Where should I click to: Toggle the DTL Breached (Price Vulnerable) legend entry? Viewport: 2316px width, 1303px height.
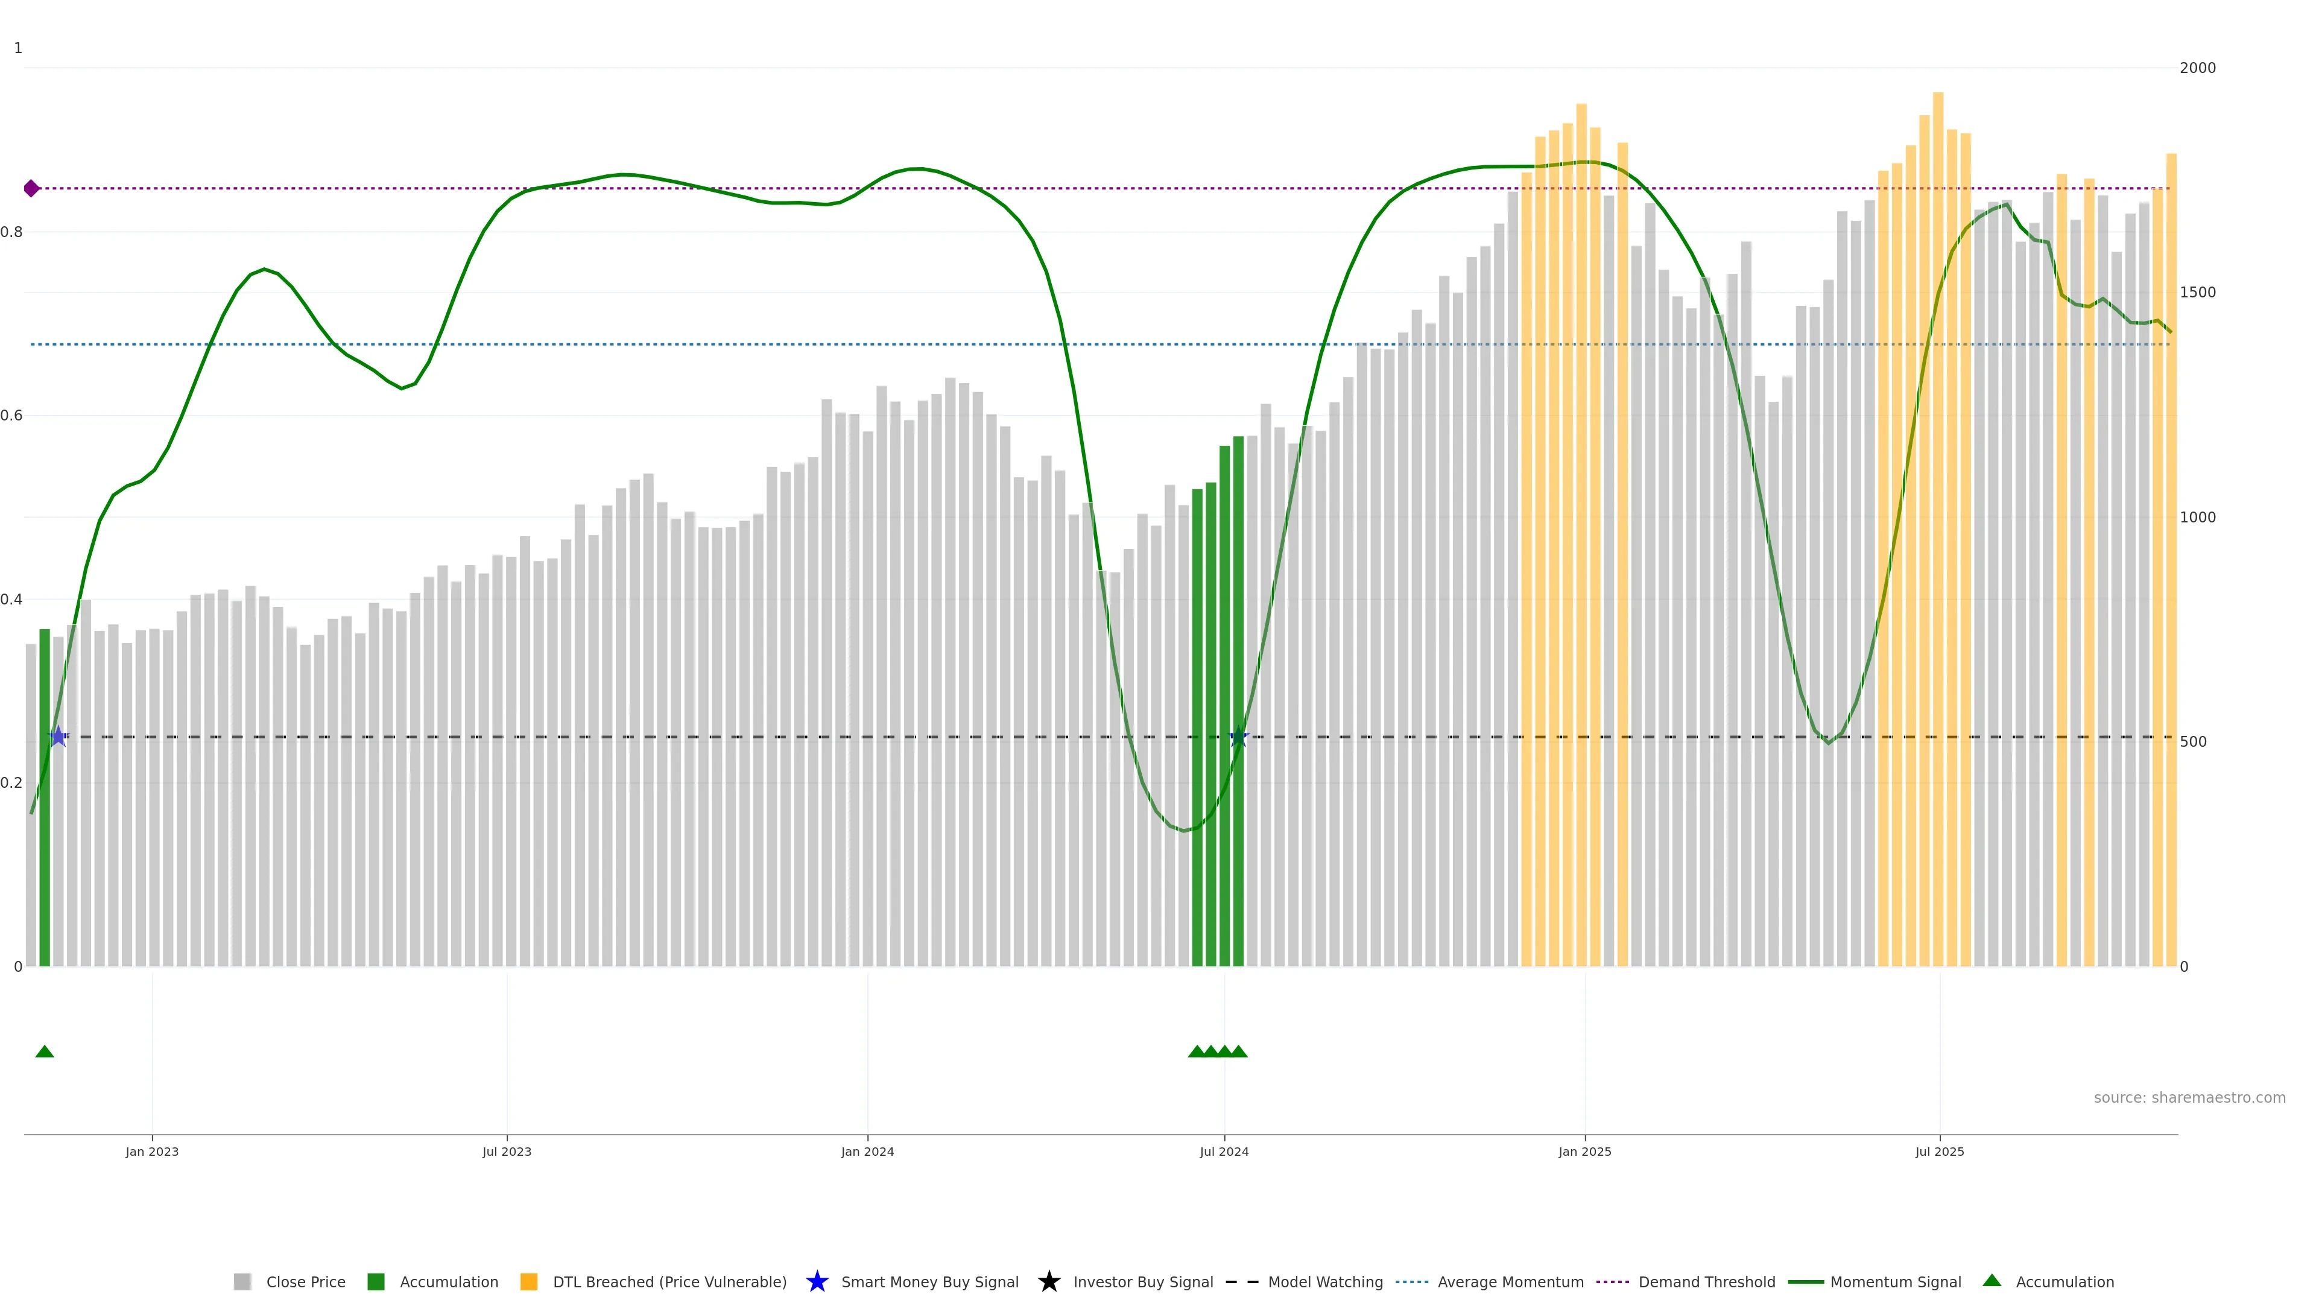point(669,1281)
